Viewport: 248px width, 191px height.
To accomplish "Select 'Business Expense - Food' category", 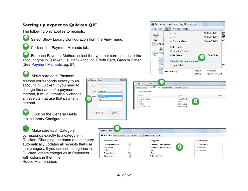I will click(160, 145).
